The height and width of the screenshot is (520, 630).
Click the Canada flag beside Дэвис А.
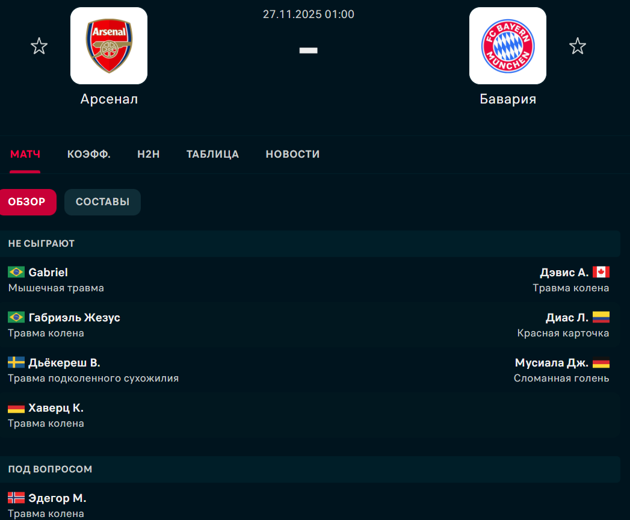tap(601, 273)
